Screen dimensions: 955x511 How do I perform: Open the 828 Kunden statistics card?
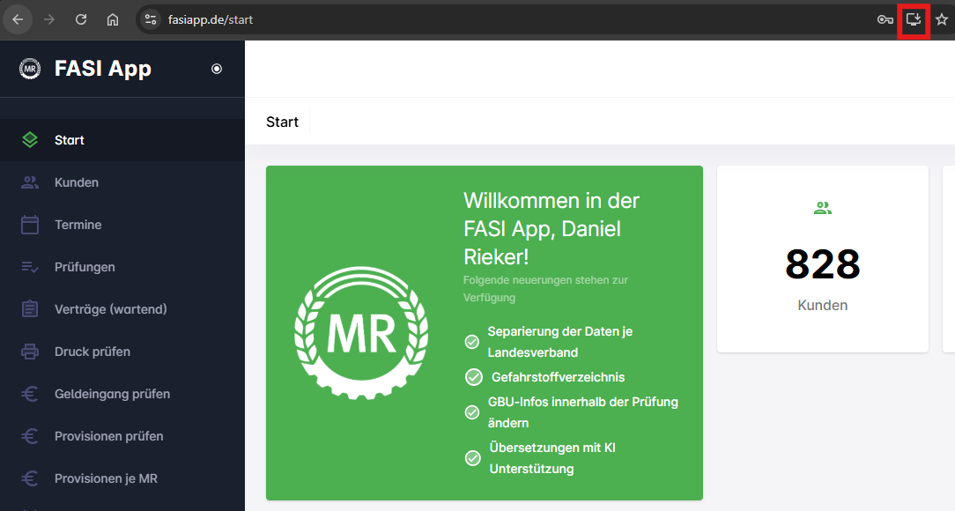click(822, 259)
